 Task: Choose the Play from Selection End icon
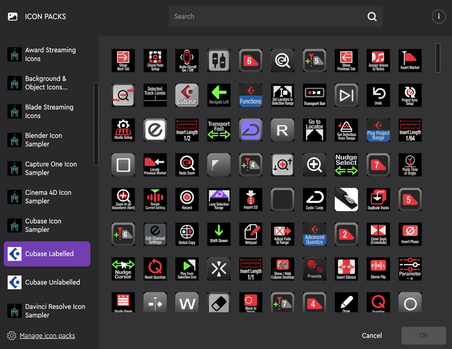pyautogui.click(x=187, y=269)
